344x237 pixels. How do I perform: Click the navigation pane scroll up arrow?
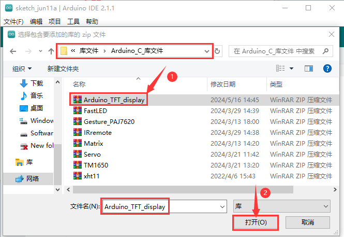click(x=58, y=82)
